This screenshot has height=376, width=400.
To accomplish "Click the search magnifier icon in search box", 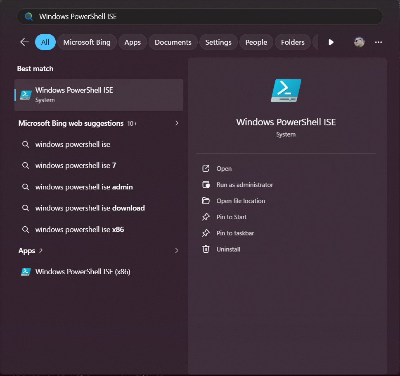I will click(x=28, y=17).
